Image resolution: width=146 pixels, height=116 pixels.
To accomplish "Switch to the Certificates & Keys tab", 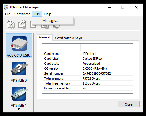I will click(x=68, y=38).
